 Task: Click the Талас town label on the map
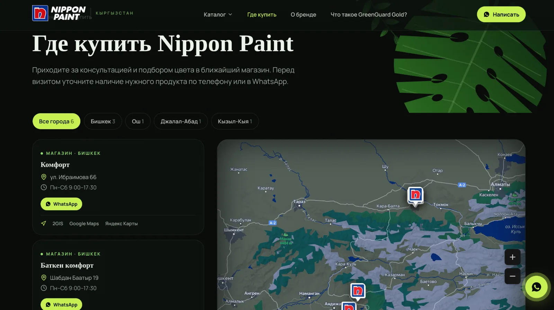(331, 220)
